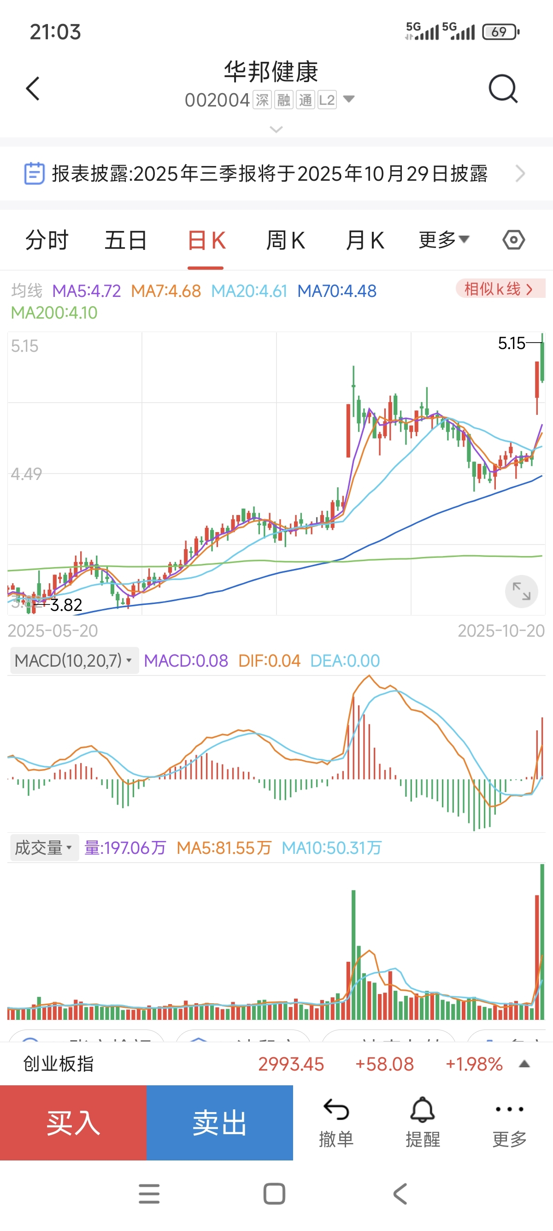Open 成交量 volume indicator dropdown
This screenshot has height=1231, width=553.
(44, 848)
